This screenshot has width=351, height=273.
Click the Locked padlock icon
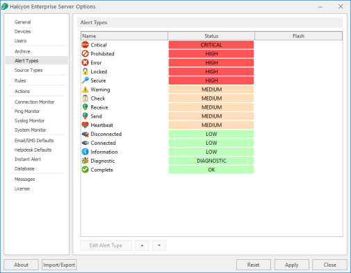[85, 71]
